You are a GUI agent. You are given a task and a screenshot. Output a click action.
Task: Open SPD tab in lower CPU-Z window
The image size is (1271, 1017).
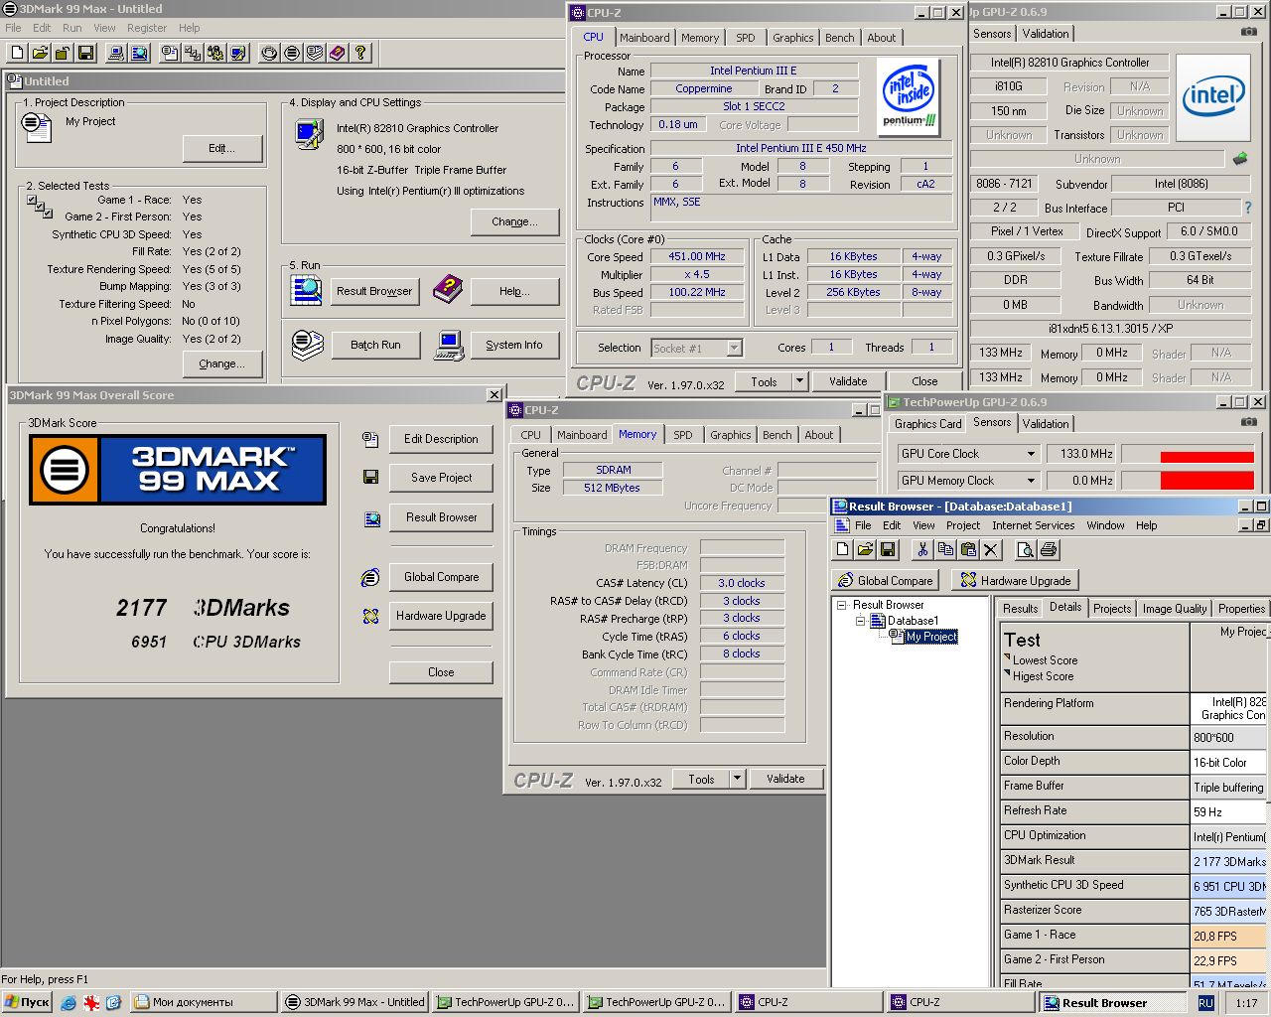[x=683, y=435]
